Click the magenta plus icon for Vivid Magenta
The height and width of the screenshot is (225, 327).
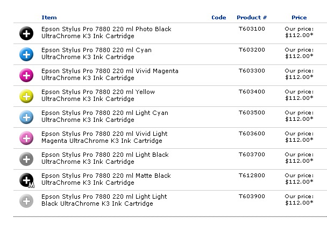coord(26,75)
